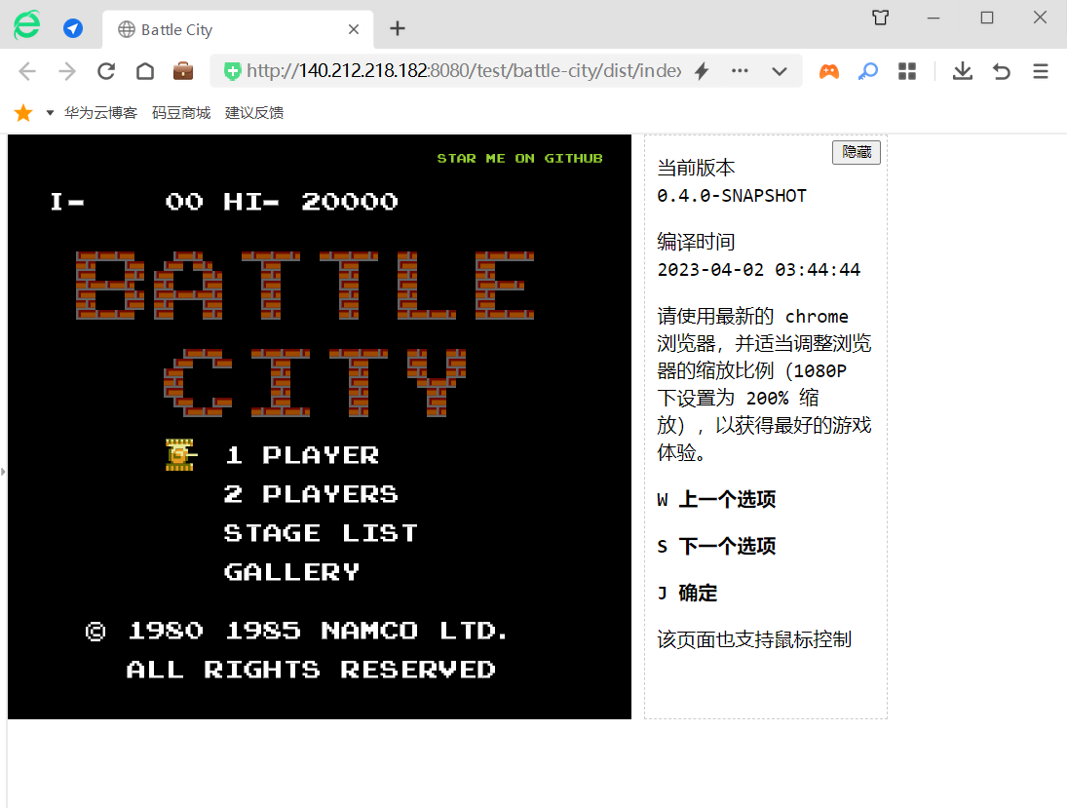This screenshot has width=1067, height=808.
Task: Open the three-dot address bar options
Action: [x=740, y=71]
